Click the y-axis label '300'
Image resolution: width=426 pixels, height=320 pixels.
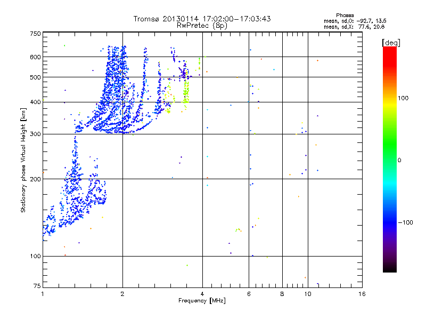click(35, 134)
